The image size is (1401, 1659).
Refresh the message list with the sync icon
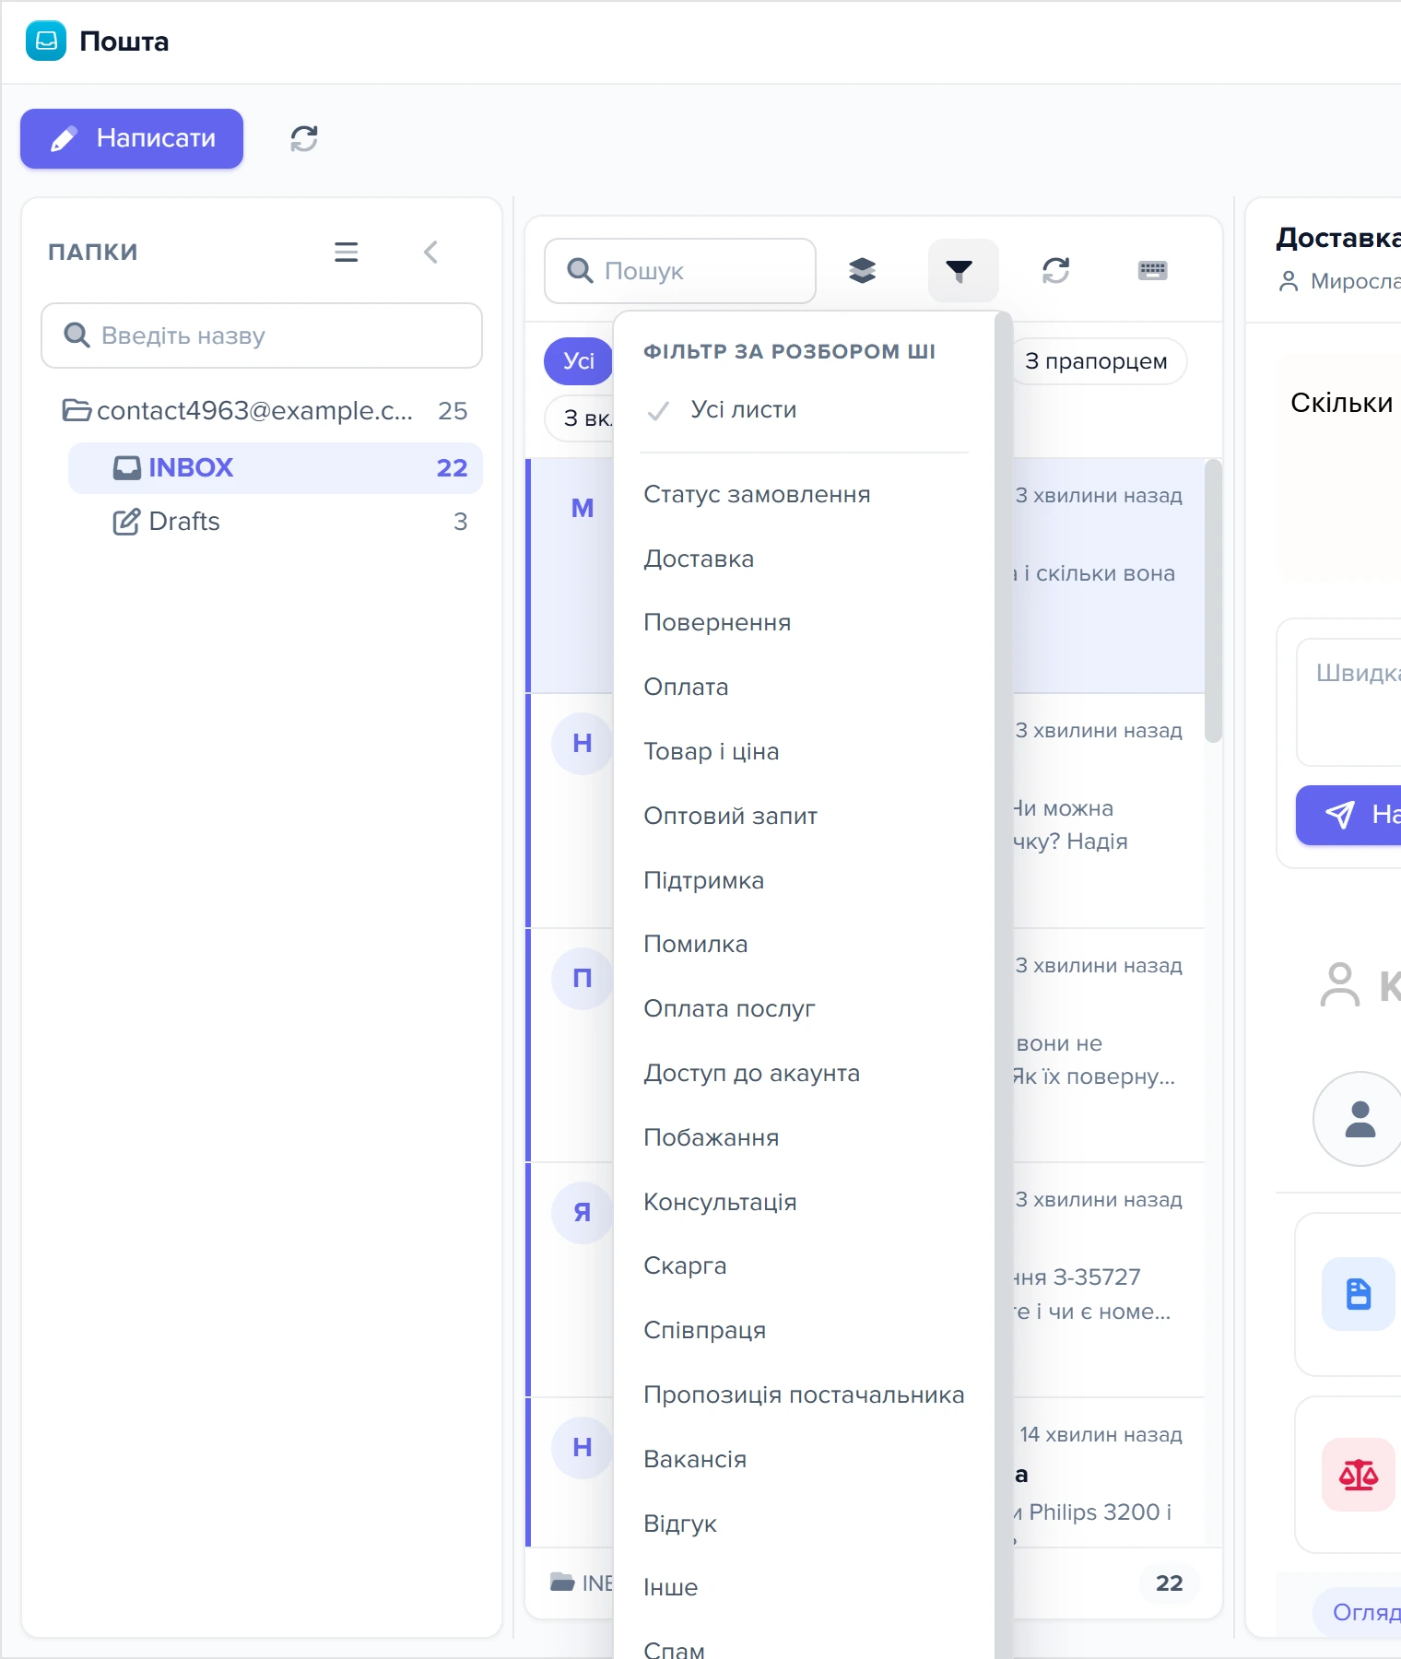1056,271
